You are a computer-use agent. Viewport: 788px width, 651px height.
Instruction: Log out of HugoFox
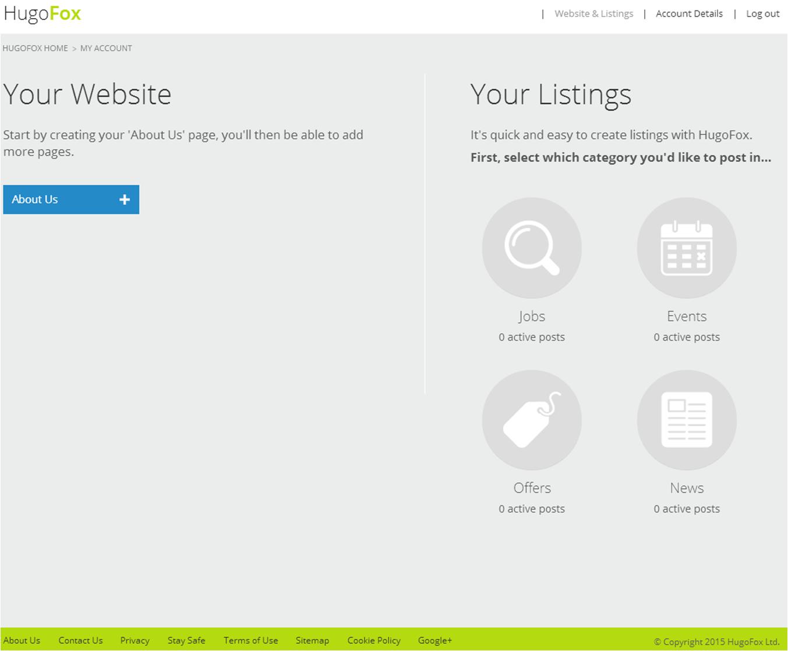(762, 13)
